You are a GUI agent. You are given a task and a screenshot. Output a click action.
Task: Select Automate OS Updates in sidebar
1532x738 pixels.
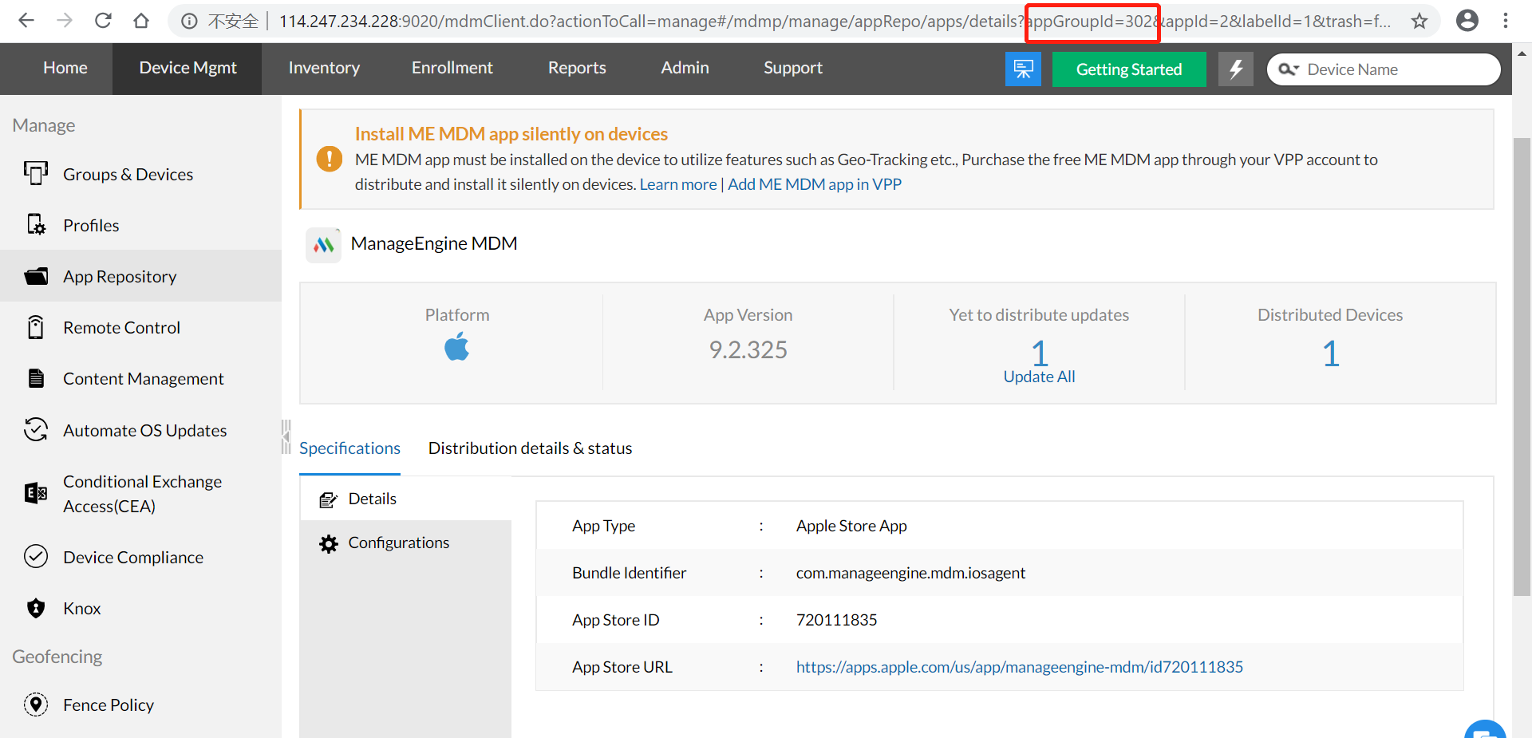click(x=140, y=430)
